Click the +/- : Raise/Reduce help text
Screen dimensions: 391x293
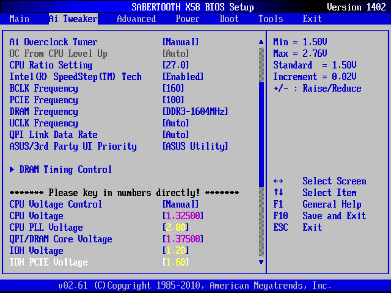click(x=317, y=88)
